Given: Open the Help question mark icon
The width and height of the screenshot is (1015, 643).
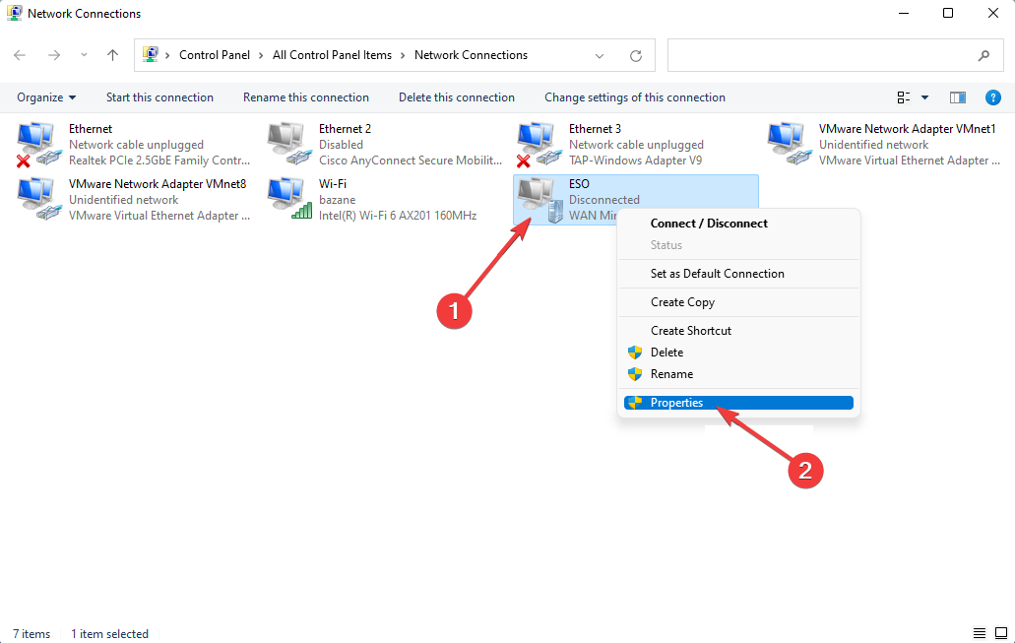Looking at the screenshot, I should pyautogui.click(x=993, y=97).
